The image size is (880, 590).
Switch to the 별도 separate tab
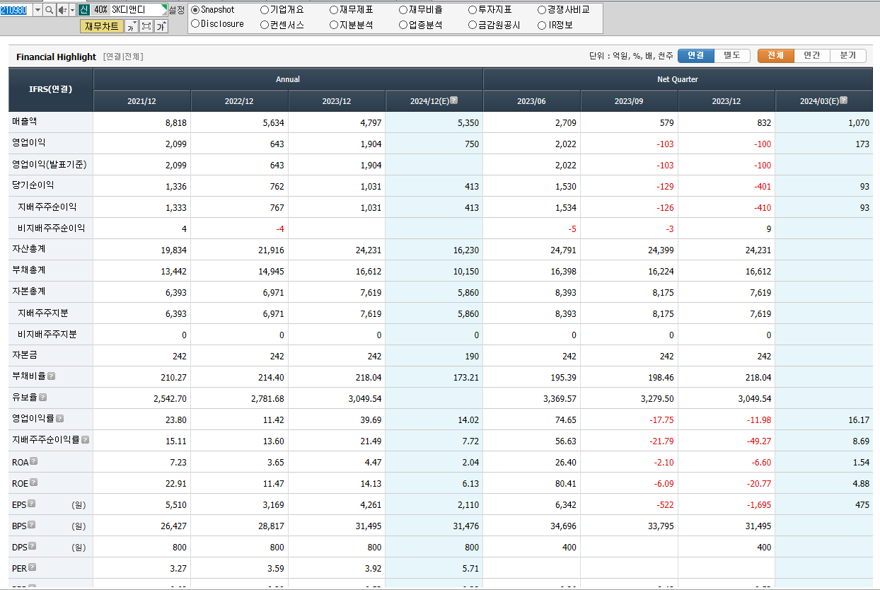click(x=732, y=56)
